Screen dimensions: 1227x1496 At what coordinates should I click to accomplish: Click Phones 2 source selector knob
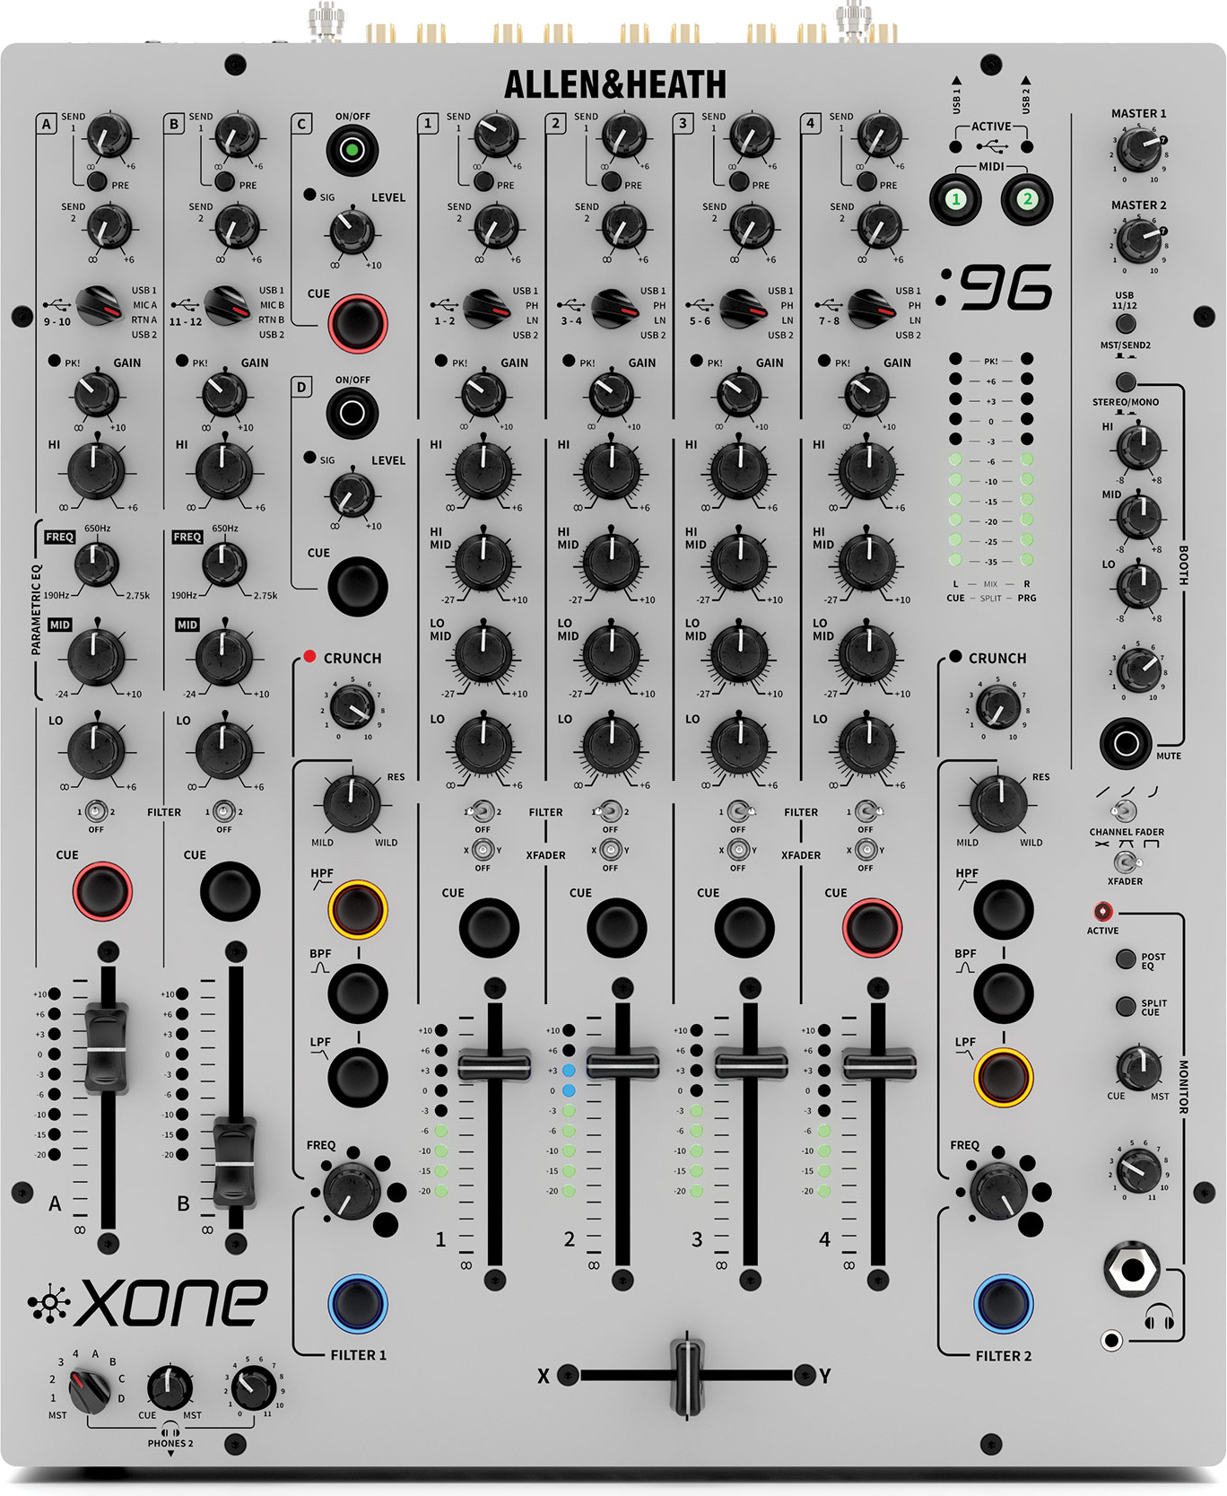[x=90, y=1391]
